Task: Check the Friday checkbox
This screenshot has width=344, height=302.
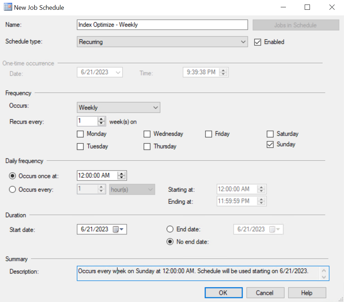Action: click(209, 134)
